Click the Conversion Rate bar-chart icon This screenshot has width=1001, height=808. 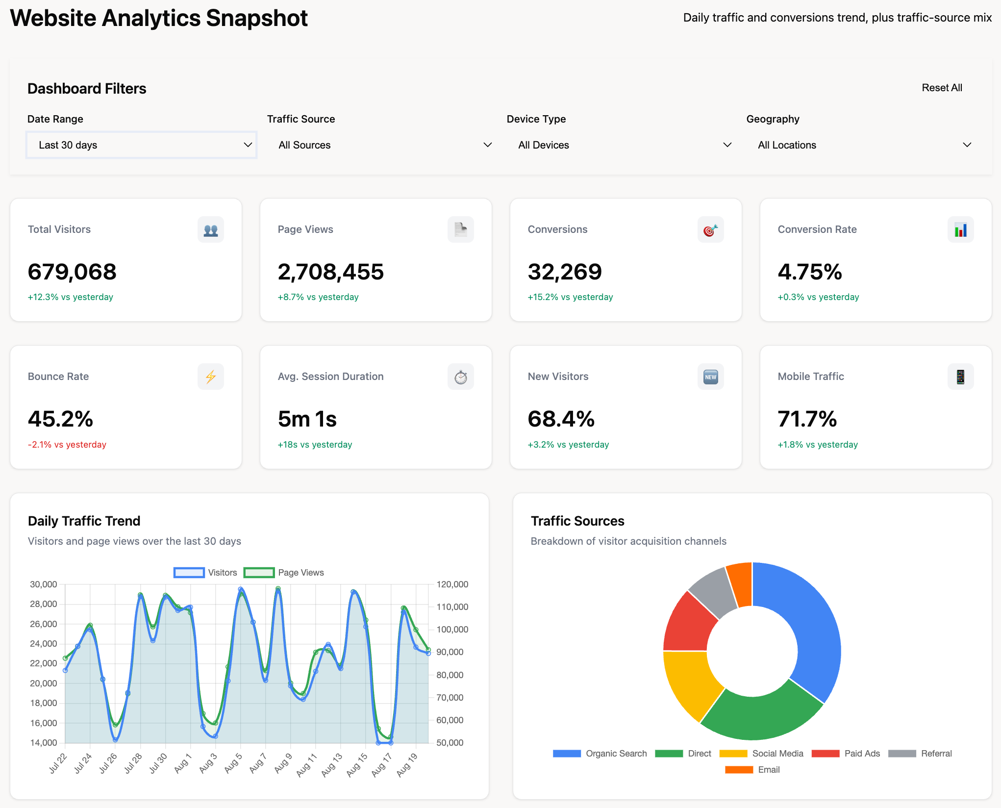coord(960,229)
